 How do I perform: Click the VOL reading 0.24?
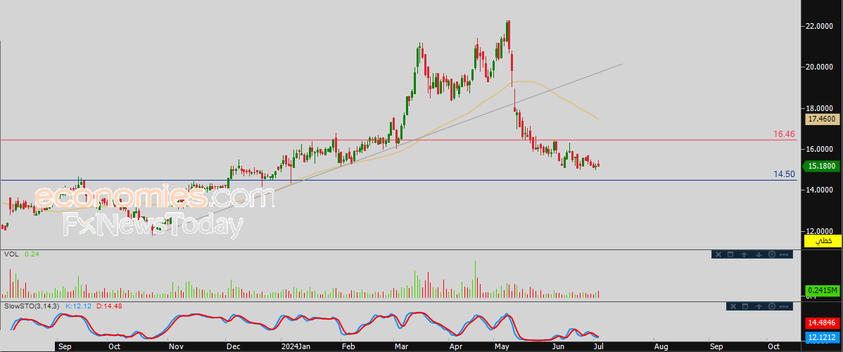(x=32, y=254)
